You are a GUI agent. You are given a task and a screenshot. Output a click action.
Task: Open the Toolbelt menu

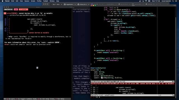46,1
